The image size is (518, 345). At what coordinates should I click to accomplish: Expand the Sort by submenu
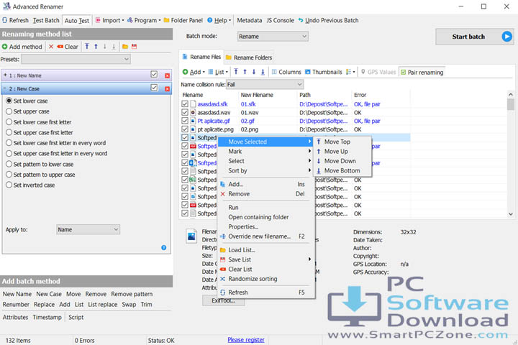(266, 170)
